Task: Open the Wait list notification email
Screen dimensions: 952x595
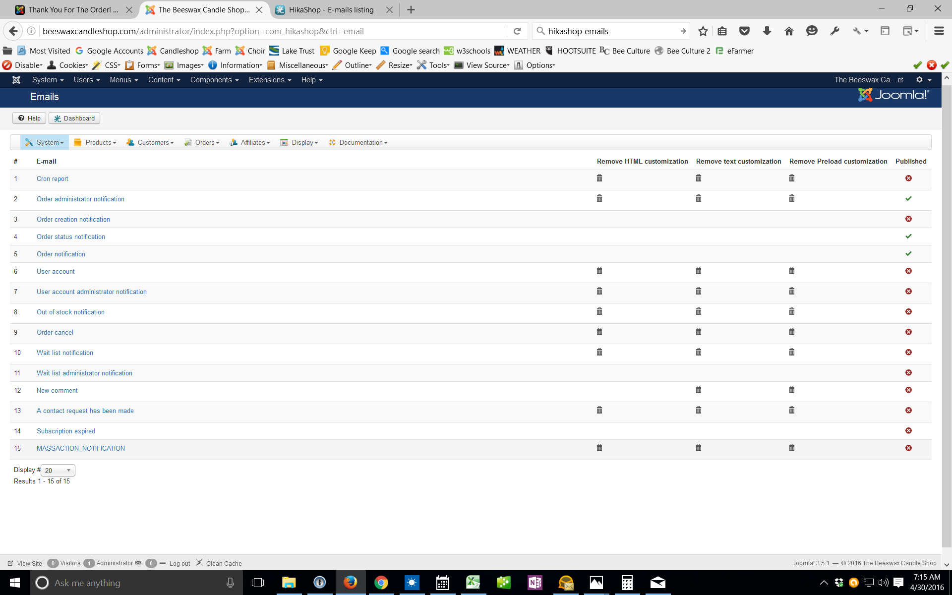Action: click(x=65, y=353)
